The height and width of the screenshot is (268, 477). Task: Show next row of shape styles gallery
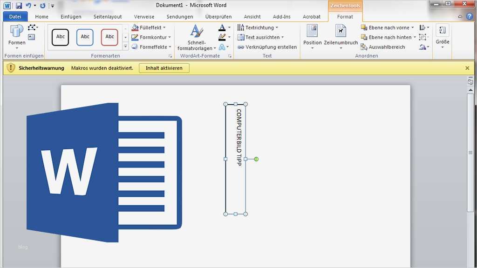tap(125, 37)
